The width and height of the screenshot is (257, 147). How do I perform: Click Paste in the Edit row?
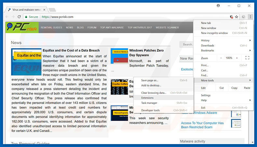247,88
